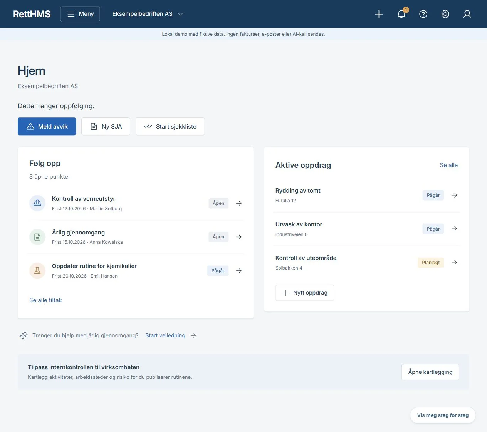487x432 pixels.
Task: Open notifications bell icon
Action: pos(401,14)
